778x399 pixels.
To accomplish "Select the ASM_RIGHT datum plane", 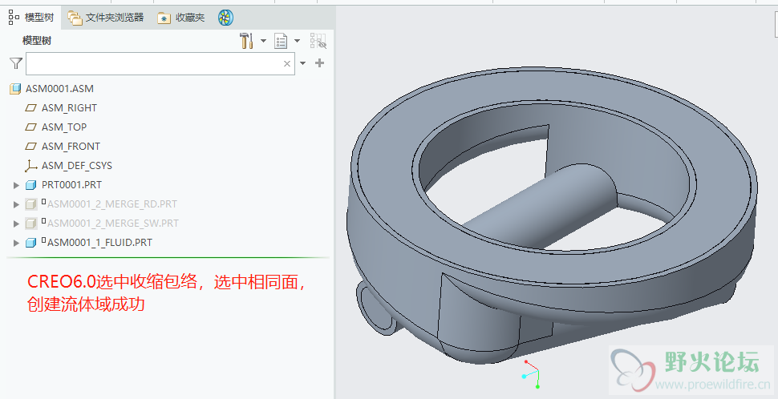I will [69, 108].
